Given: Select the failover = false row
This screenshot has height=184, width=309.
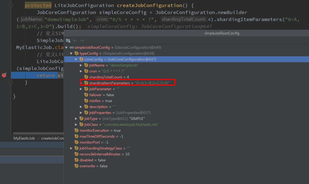Looking at the screenshot, I should (186, 95).
